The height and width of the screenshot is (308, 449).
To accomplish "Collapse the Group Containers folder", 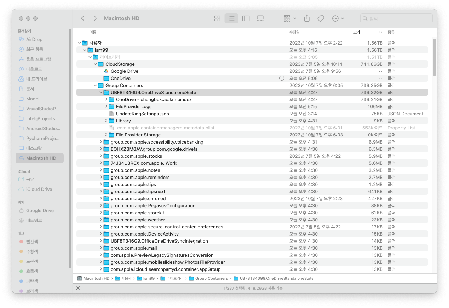I will [95, 85].
